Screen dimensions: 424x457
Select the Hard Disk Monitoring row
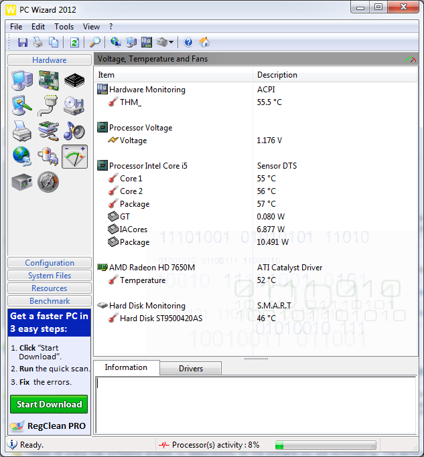(x=257, y=306)
